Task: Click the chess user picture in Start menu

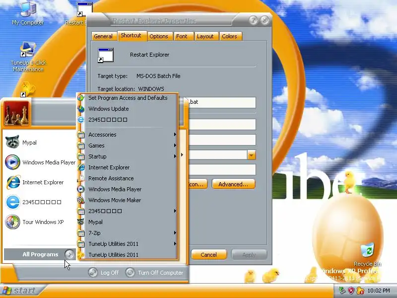Action: tap(16, 113)
